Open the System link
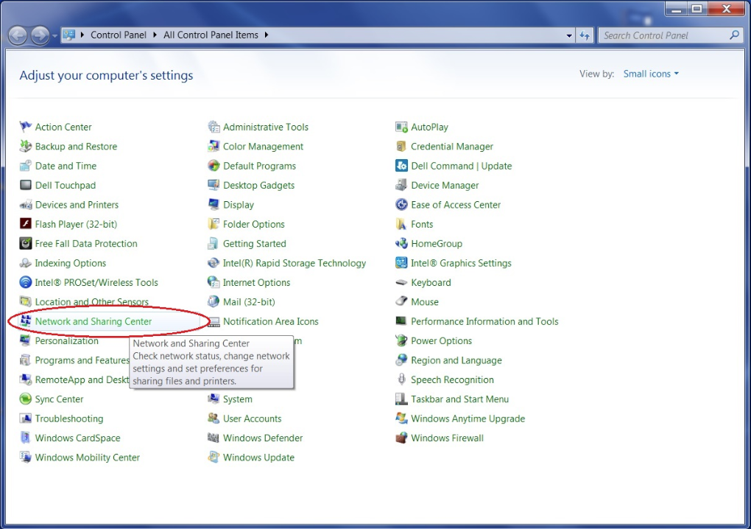Screen dimensions: 751x529 tap(238, 399)
